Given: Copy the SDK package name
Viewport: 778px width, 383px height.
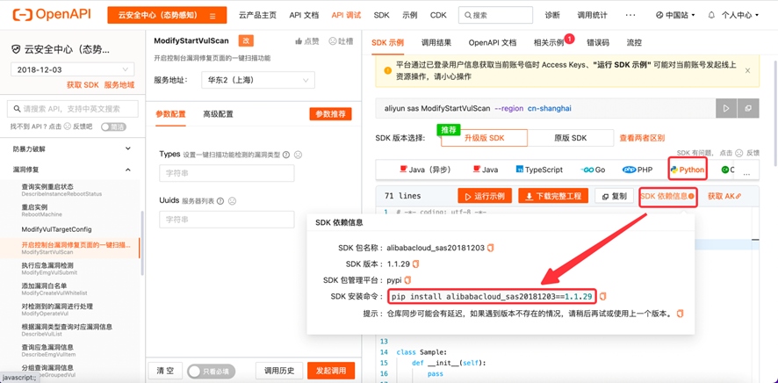Looking at the screenshot, I should [x=490, y=247].
